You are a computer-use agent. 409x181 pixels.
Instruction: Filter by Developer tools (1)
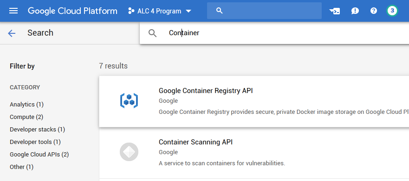(x=35, y=142)
